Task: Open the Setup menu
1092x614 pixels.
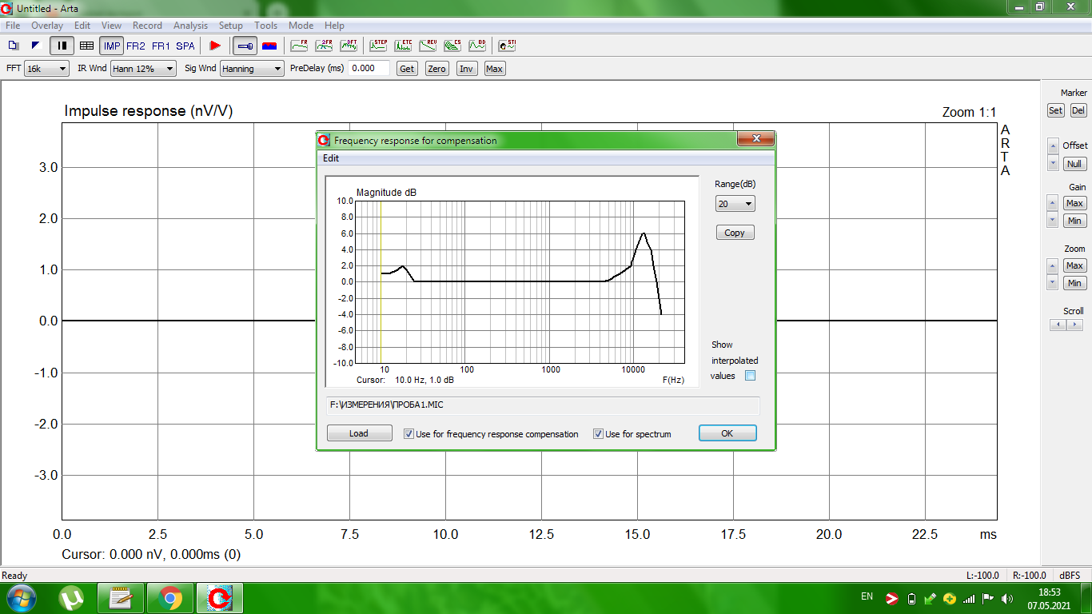Action: pyautogui.click(x=231, y=26)
